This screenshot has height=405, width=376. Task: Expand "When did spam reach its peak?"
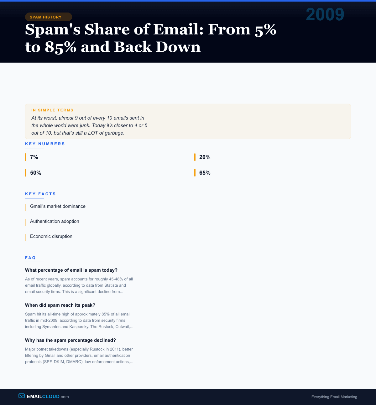tap(60, 305)
